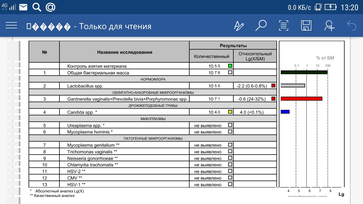Select 'Общая бактериальная масса' cell

[x=124, y=73]
